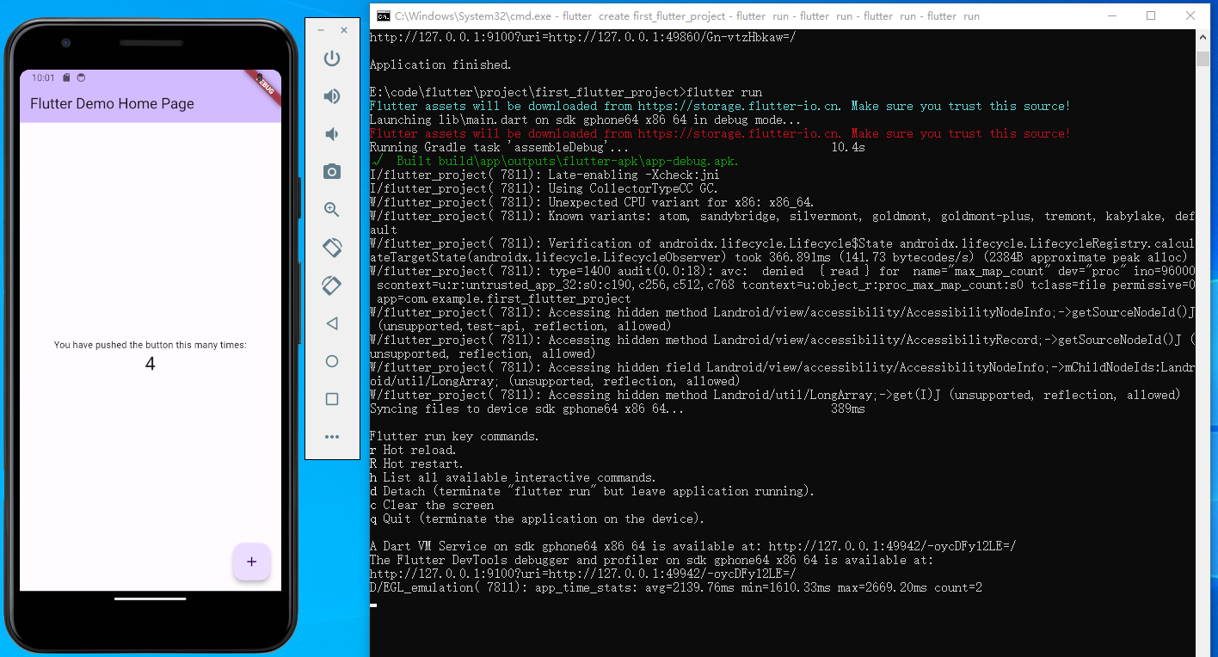Click the cmd window title text
Image resolution: width=1218 pixels, height=657 pixels.
coord(687,15)
